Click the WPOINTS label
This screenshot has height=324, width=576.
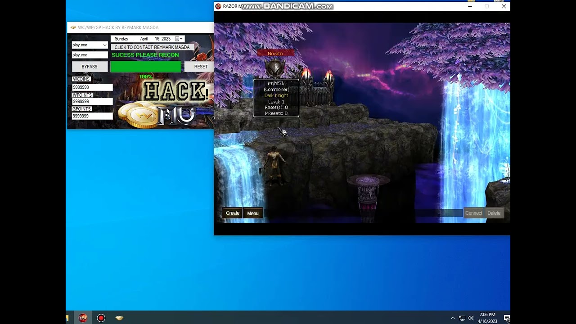[x=82, y=95]
